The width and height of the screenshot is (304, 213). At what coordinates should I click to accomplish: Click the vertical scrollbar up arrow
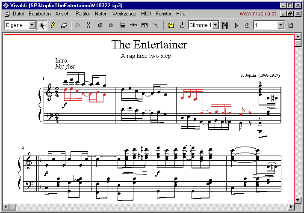[298, 36]
